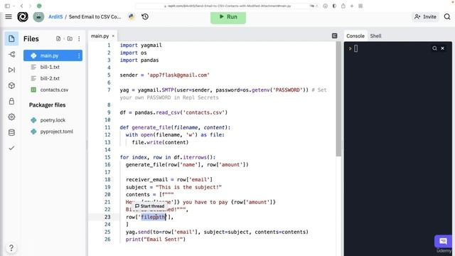Go forward in browser
This screenshot has height=256, width=455.
(30, 6)
